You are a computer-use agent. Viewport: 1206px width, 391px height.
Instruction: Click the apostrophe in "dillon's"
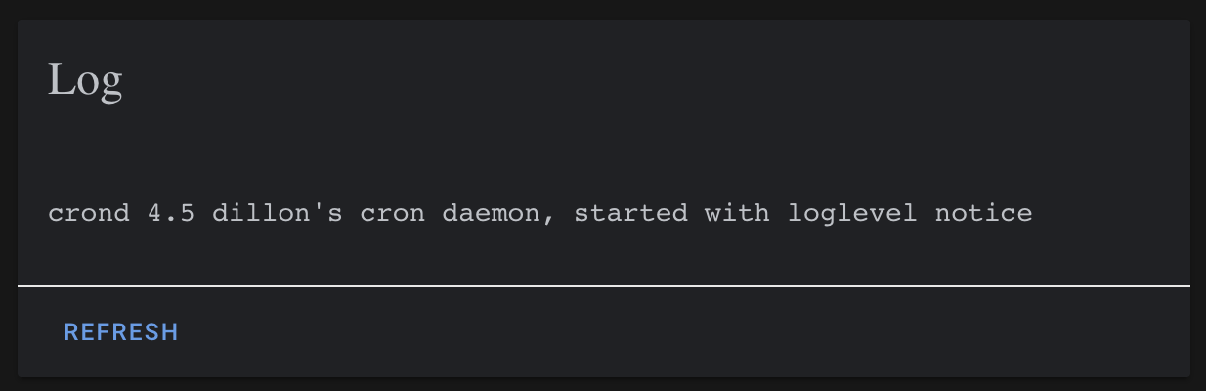(x=319, y=207)
